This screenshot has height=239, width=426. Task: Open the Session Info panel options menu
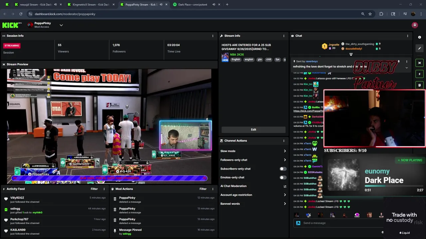pyautogui.click(x=213, y=36)
